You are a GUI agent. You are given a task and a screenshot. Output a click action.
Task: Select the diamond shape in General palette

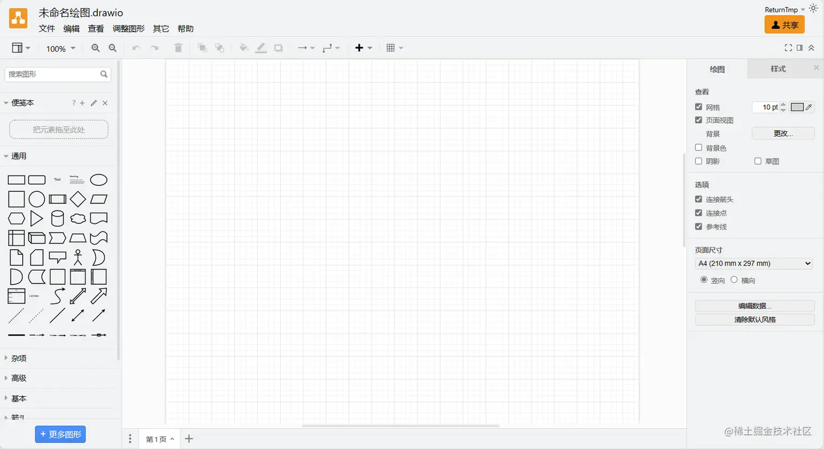78,199
